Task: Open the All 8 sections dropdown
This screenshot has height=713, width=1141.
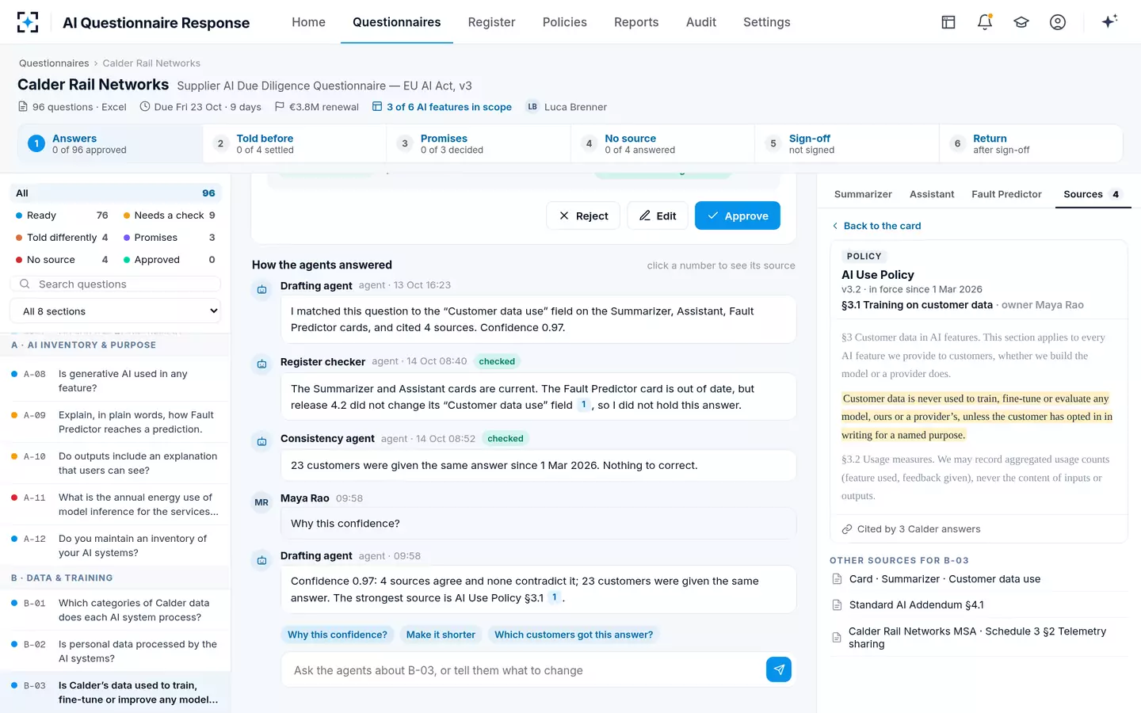Action: 116,311
